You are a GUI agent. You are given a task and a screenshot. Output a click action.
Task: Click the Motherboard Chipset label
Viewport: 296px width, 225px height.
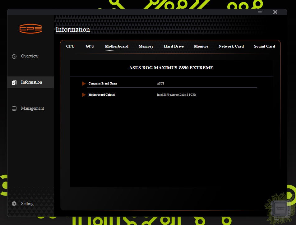coord(102,95)
